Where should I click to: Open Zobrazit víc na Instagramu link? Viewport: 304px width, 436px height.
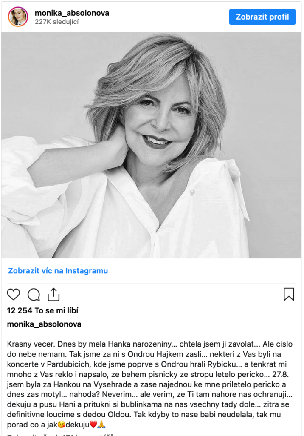[x=58, y=271]
